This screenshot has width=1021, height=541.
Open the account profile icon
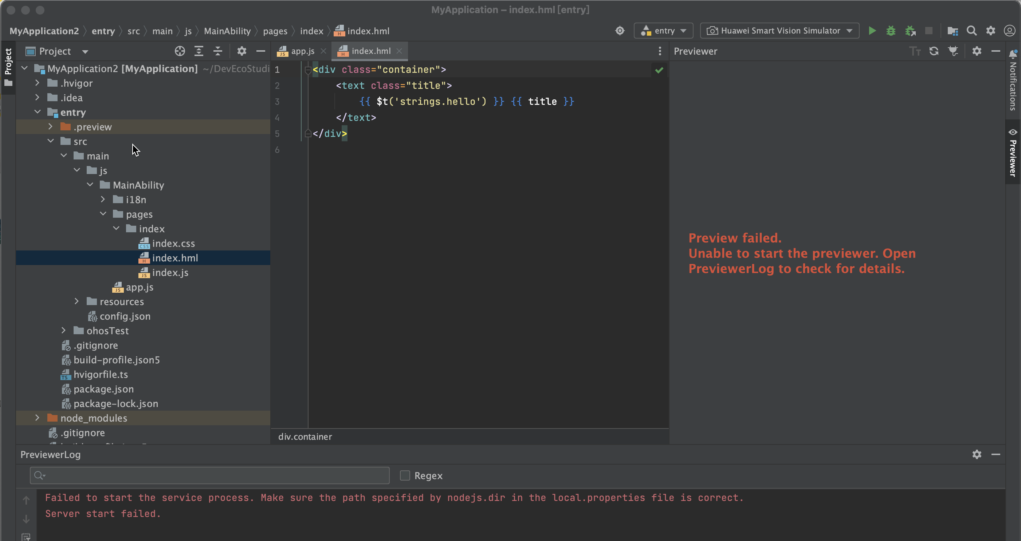[x=1009, y=31]
